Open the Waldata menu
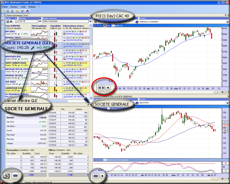 coord(32,7)
